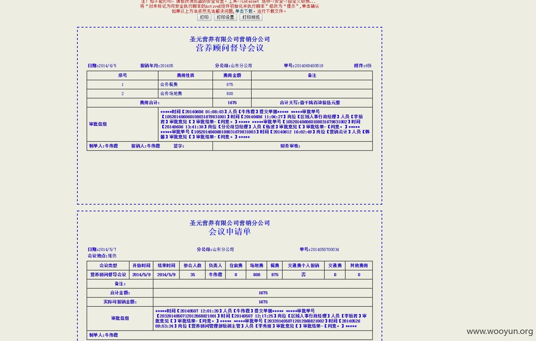Click attendee count 35 cell

pos(192,274)
